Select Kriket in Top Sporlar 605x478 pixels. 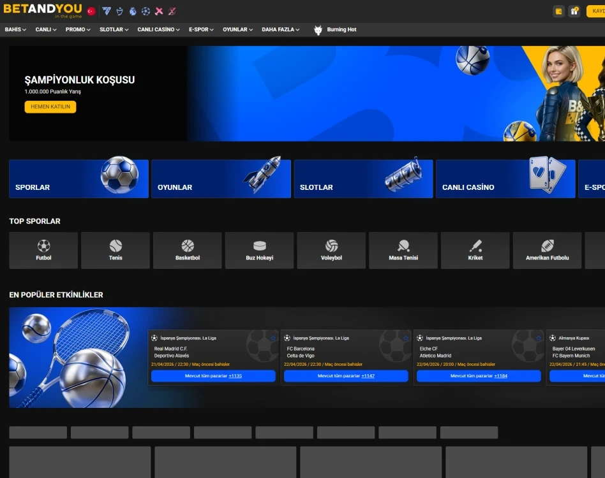coord(475,250)
